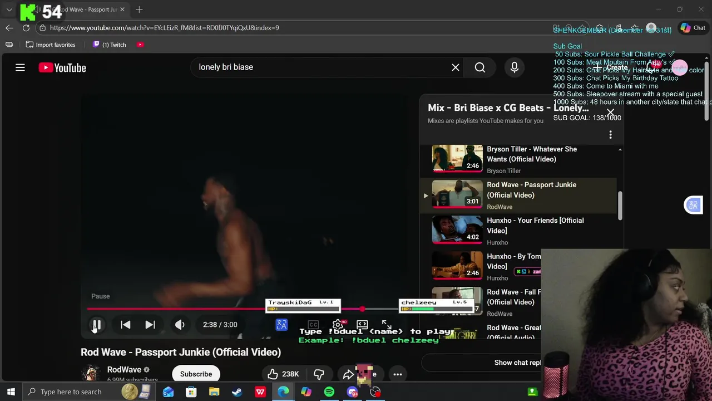Viewport: 712px width, 401px height.
Task: Open File Explorer from the taskbar
Action: coord(214,392)
